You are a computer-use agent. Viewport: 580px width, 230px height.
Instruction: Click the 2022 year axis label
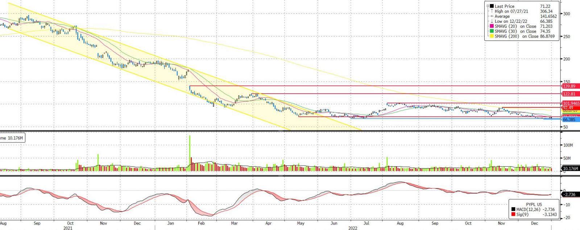pyautogui.click(x=353, y=228)
